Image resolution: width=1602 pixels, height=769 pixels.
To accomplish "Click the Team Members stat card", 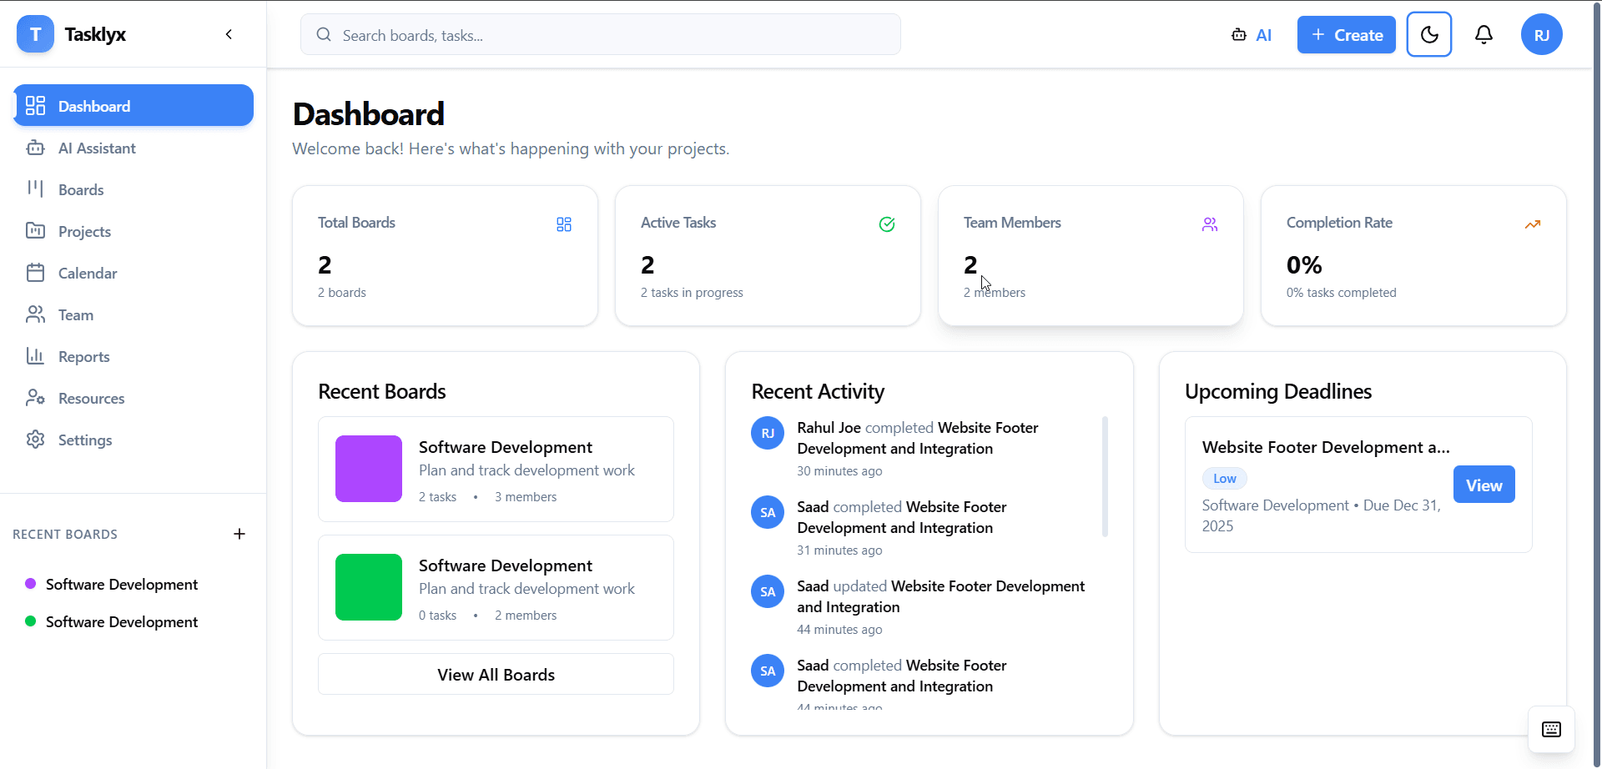I will (1091, 256).
